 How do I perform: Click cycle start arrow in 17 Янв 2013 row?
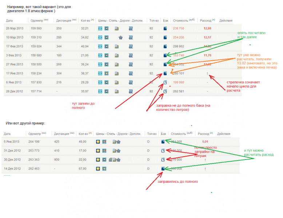(x=207, y=73)
